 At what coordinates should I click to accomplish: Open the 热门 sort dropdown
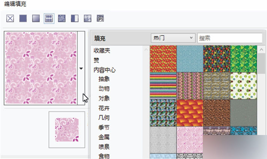(x=173, y=38)
